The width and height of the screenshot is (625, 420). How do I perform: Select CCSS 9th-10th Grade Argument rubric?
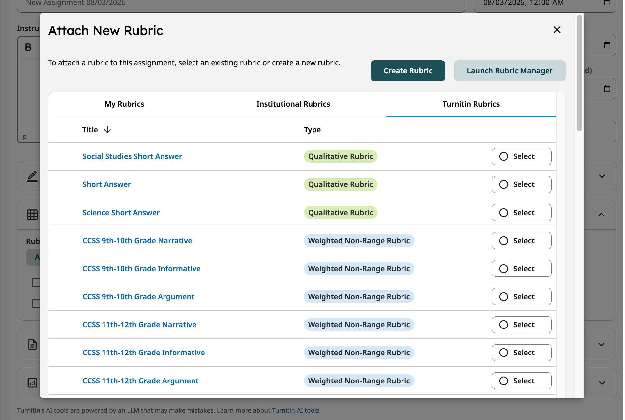[x=521, y=297]
